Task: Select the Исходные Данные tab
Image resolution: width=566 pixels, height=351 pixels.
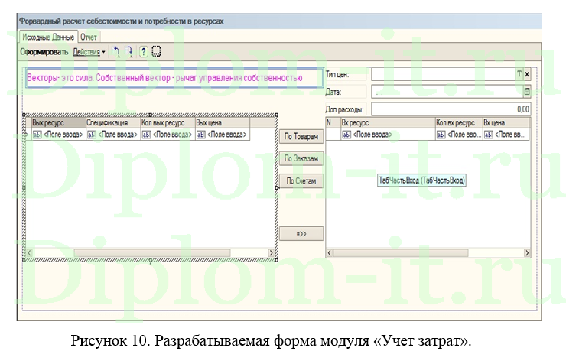Action: tap(47, 37)
